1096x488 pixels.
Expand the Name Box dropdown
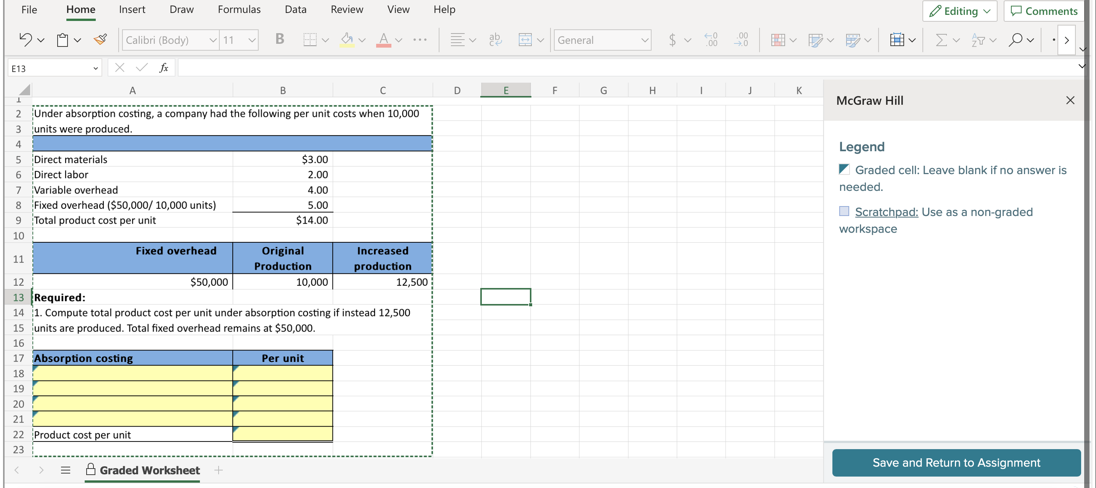click(96, 68)
